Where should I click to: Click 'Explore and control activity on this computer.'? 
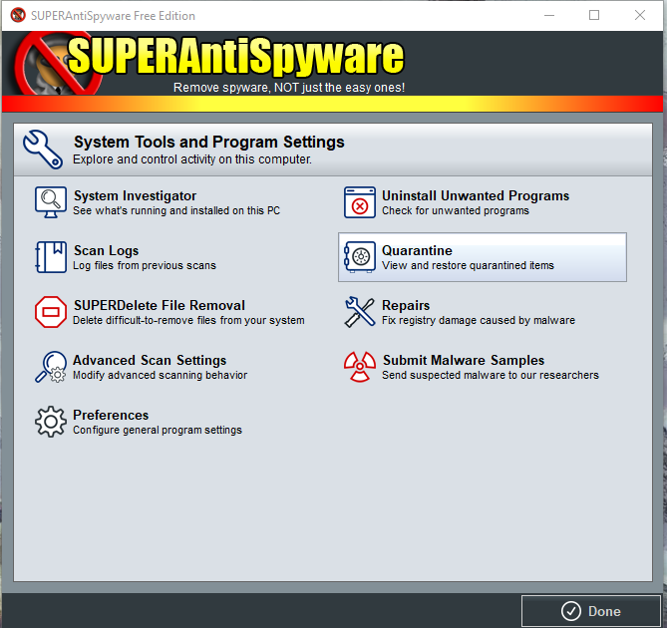point(191,159)
